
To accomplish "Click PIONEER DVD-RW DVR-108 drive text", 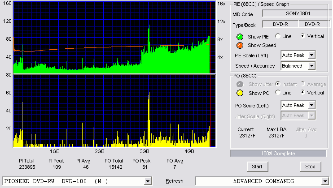I will 56,181.
